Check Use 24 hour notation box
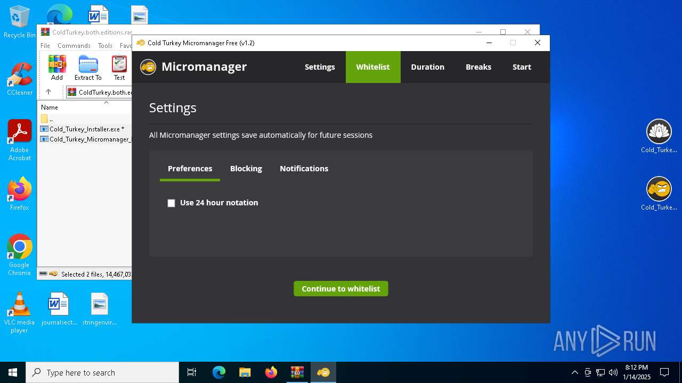The image size is (682, 383). [171, 203]
